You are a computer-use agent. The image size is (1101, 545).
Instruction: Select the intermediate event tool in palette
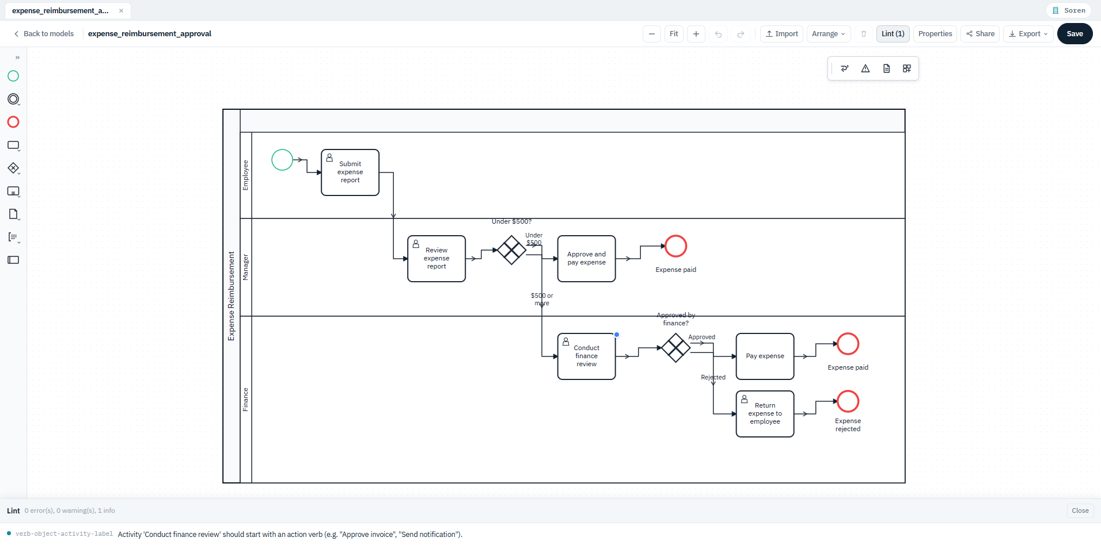click(13, 99)
